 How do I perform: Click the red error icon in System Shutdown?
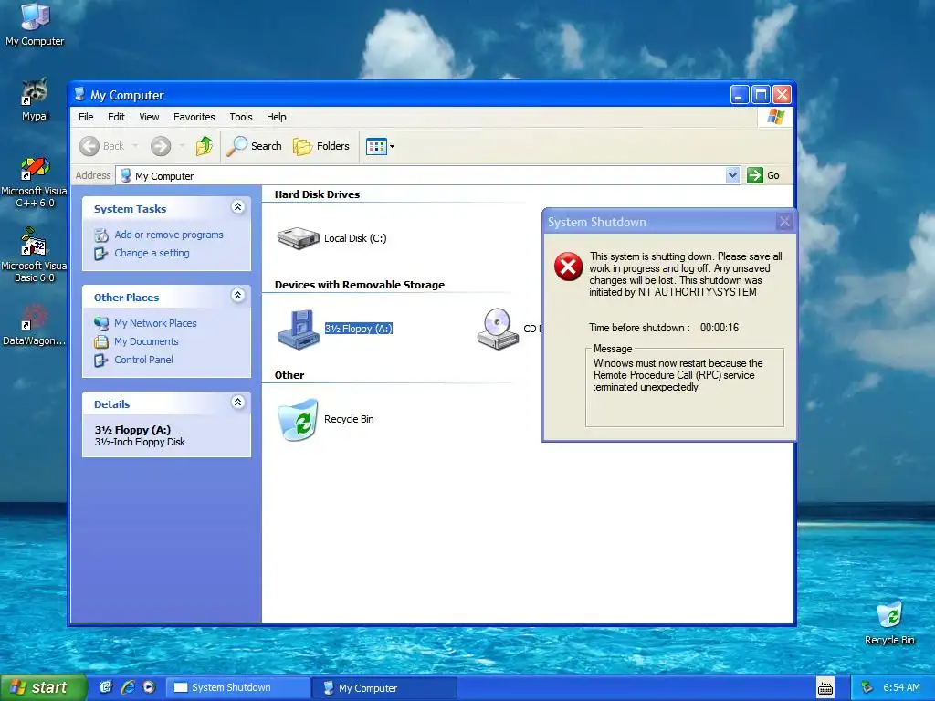coord(568,267)
